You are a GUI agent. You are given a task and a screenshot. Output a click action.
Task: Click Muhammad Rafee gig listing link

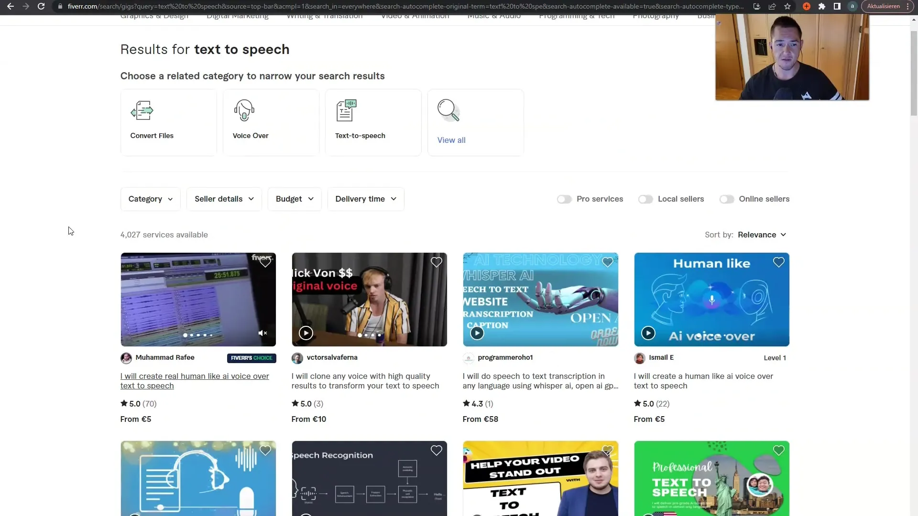[x=195, y=380]
